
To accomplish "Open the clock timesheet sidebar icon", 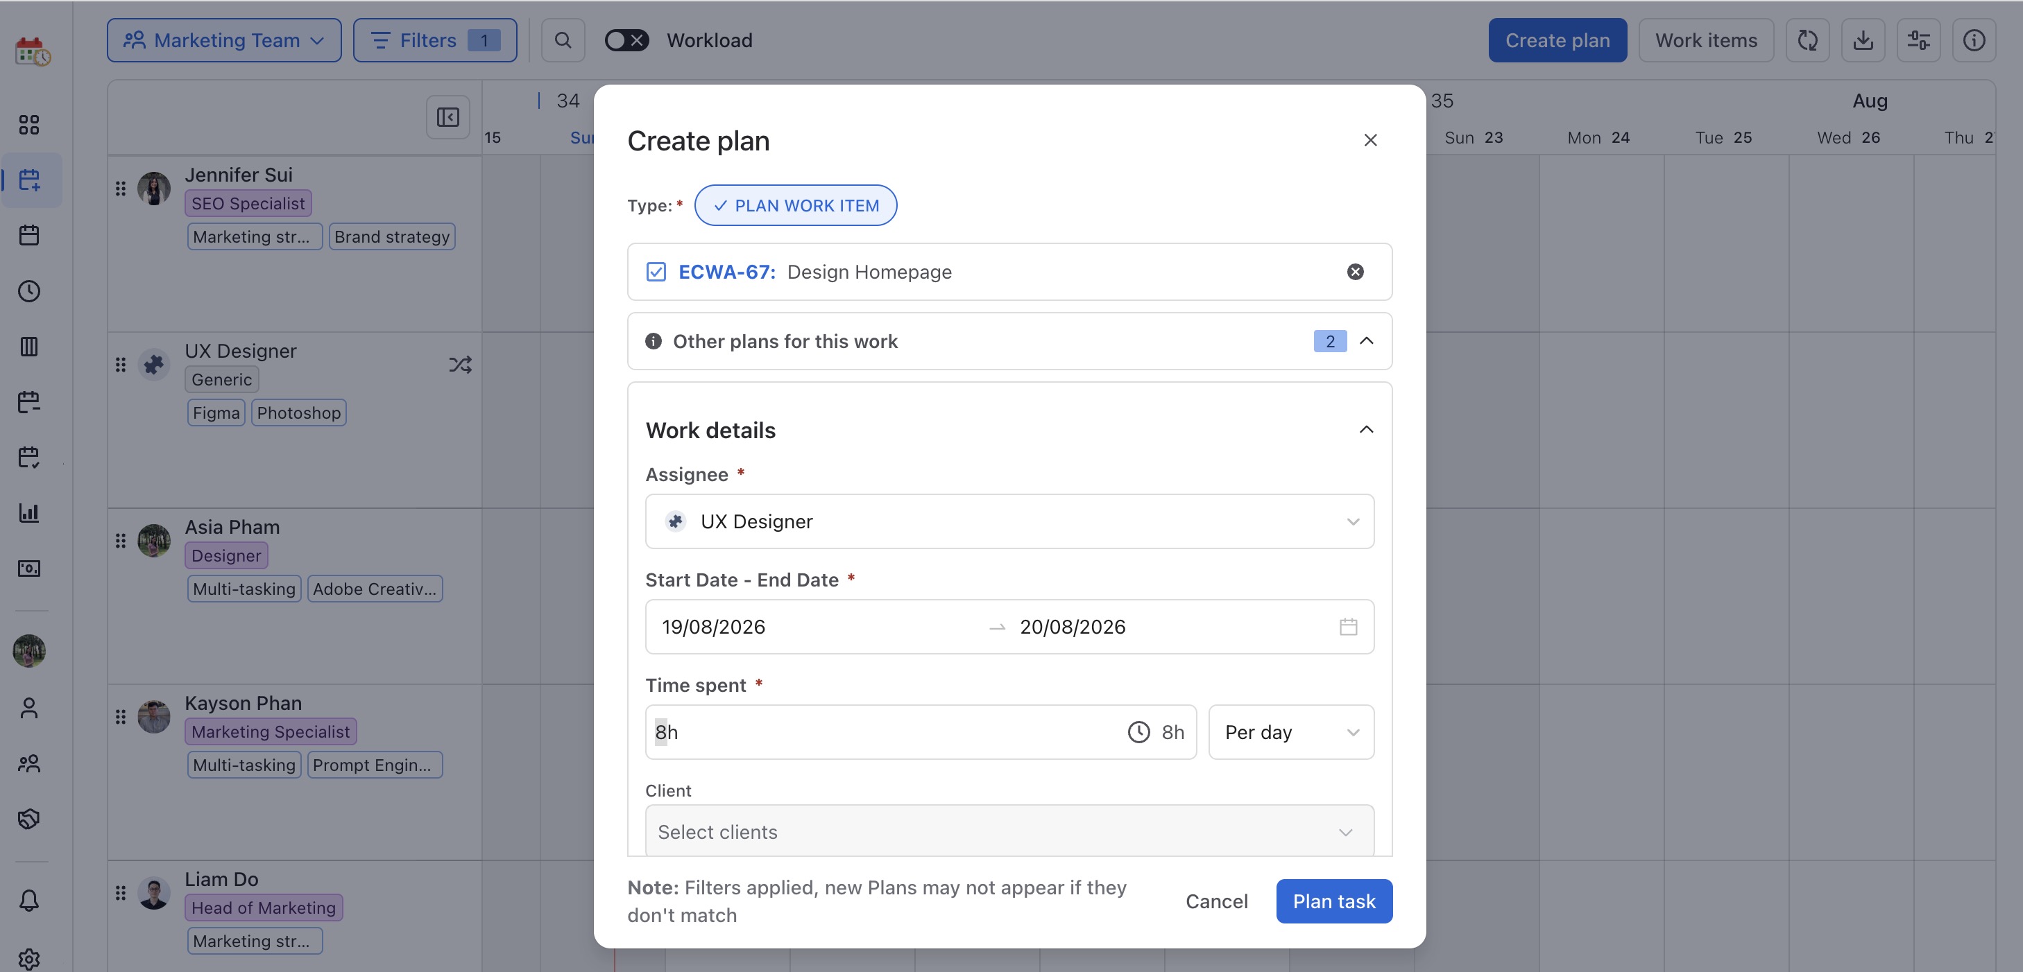I will [29, 291].
